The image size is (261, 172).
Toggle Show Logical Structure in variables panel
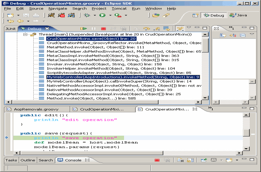click(x=233, y=35)
